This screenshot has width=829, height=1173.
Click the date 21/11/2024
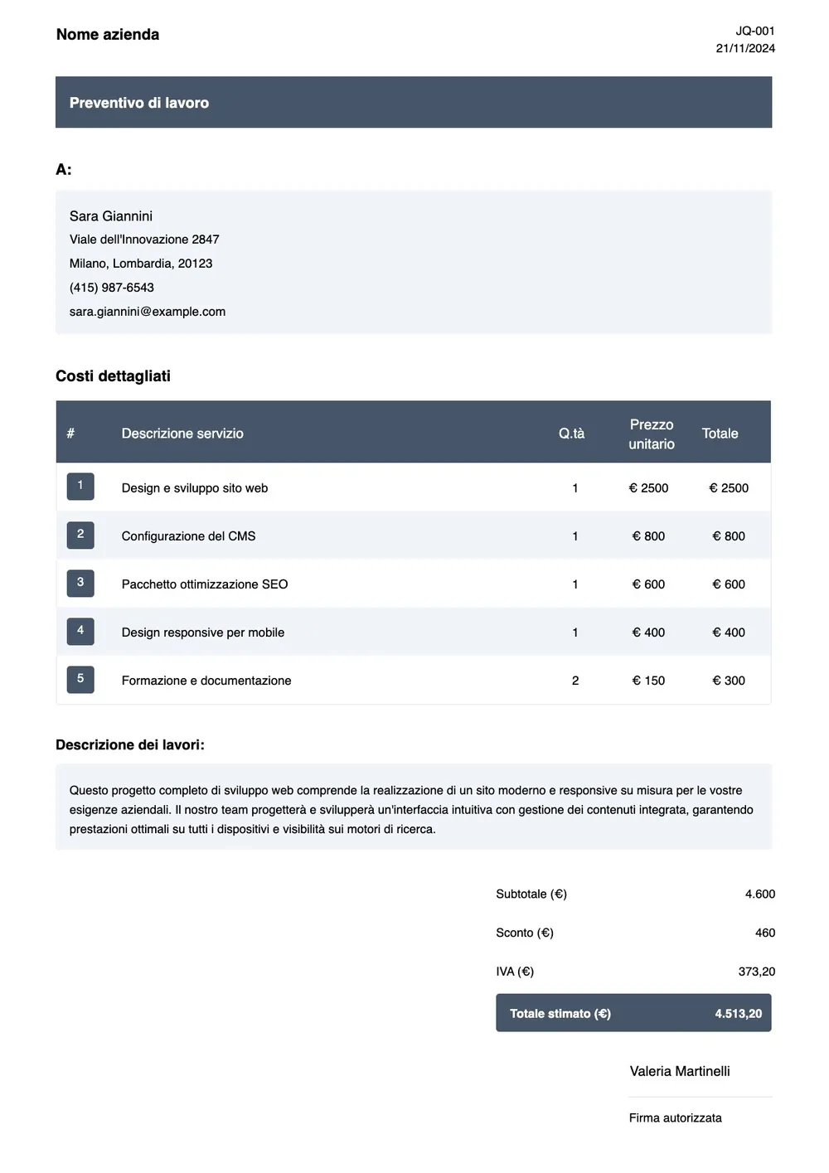[745, 48]
